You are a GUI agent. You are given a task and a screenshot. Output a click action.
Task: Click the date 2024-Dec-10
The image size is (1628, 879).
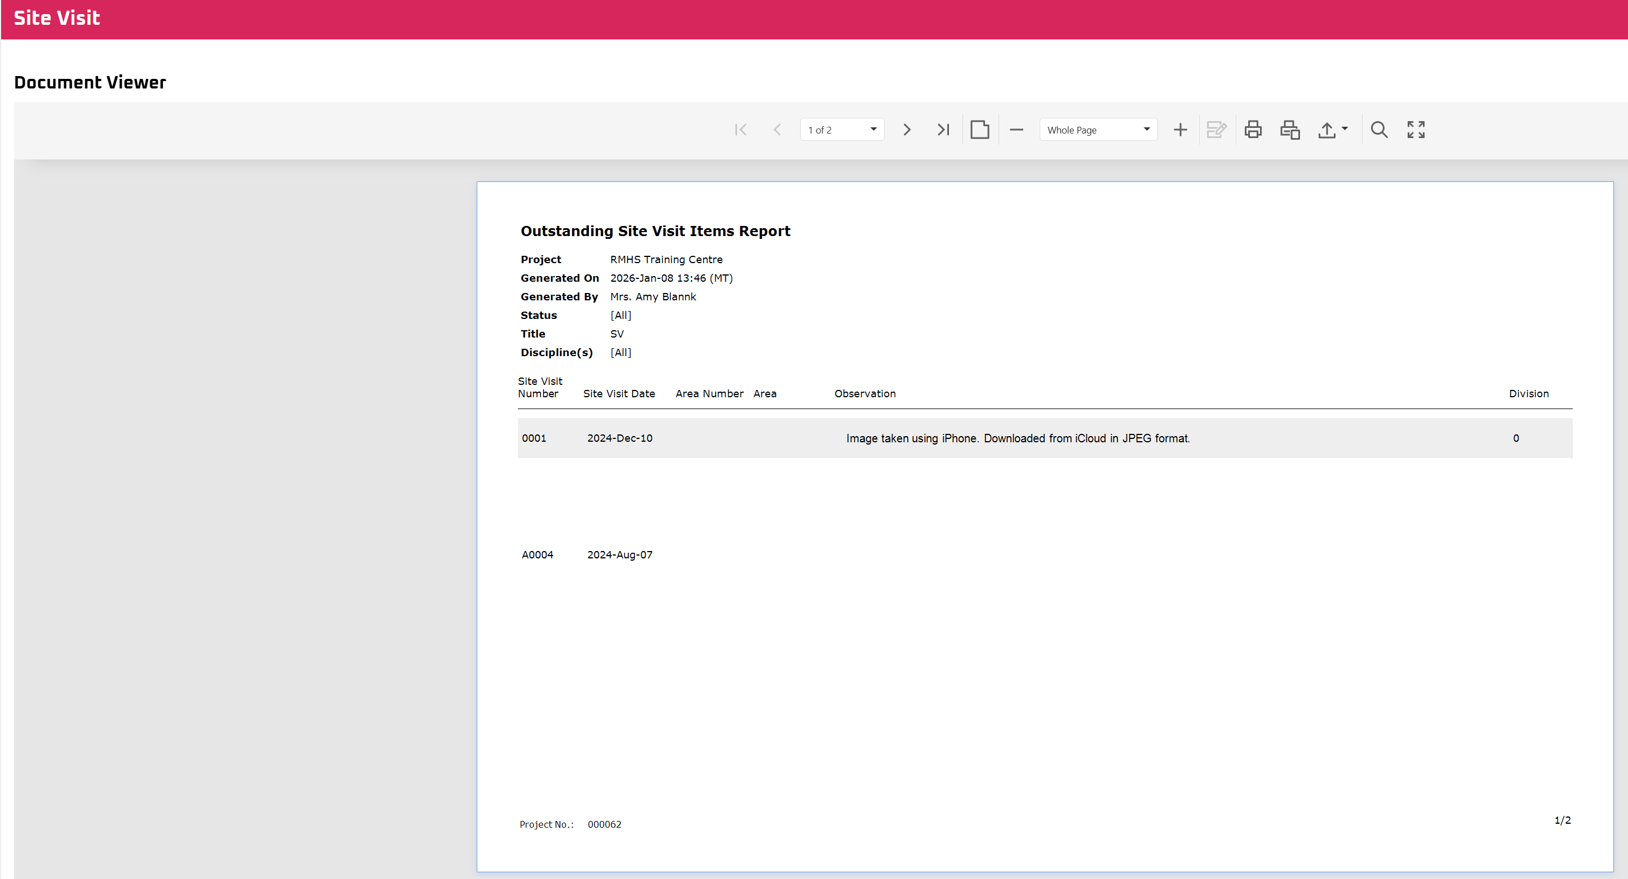pyautogui.click(x=619, y=438)
